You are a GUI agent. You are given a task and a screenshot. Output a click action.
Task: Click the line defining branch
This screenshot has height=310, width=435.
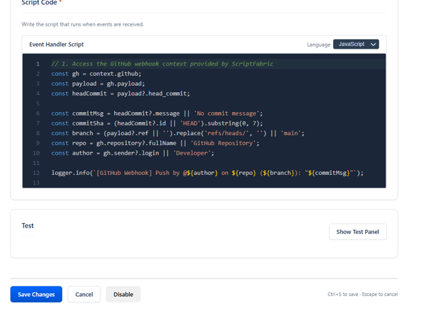click(x=178, y=133)
